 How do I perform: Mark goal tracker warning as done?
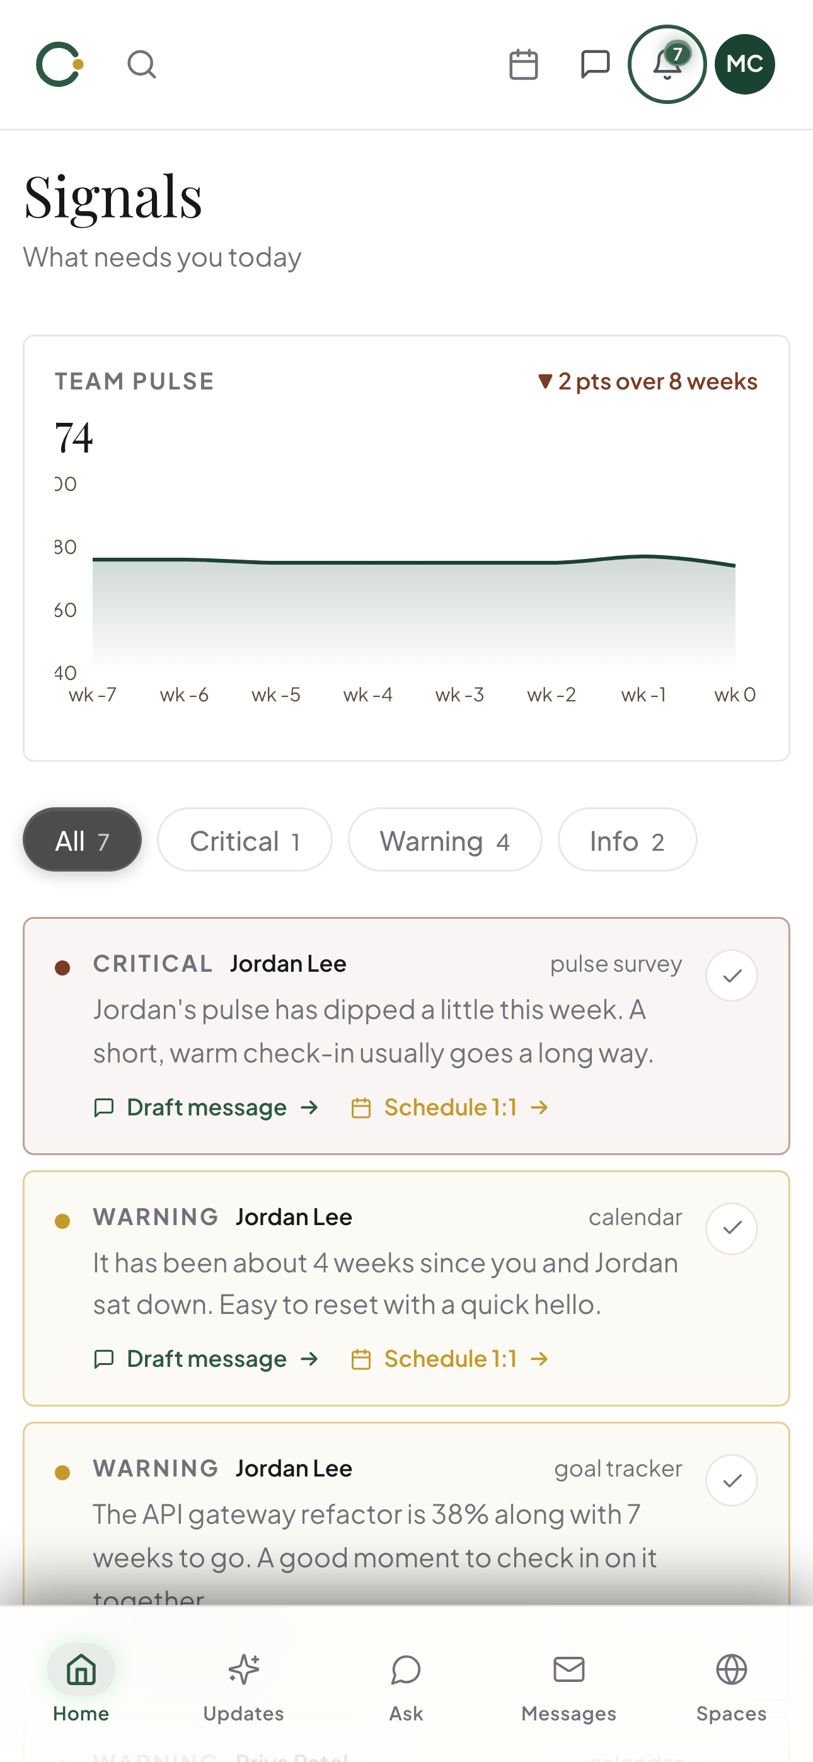(x=732, y=1480)
